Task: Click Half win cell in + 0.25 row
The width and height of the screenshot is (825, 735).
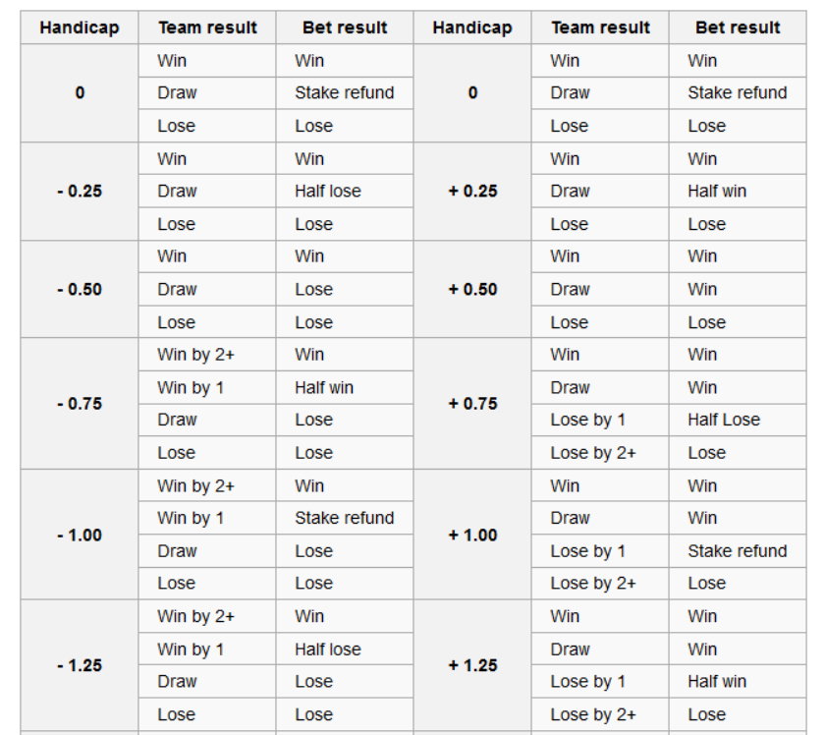Action: coord(738,192)
